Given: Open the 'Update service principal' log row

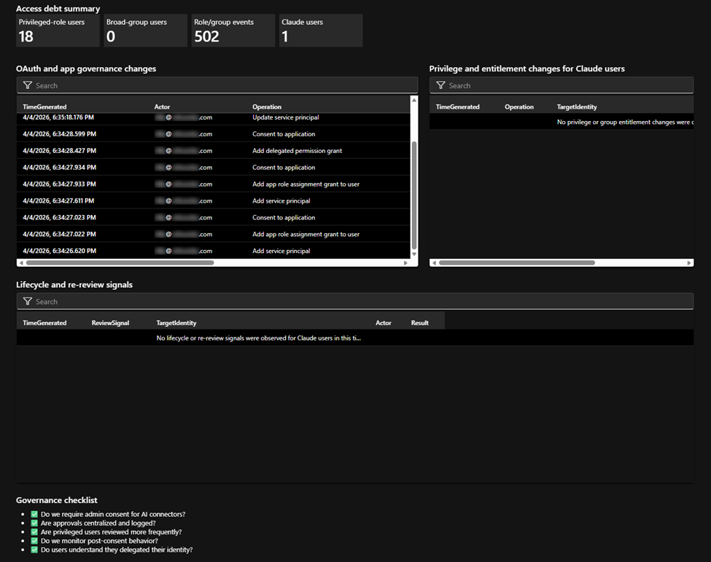Looking at the screenshot, I should click(285, 117).
